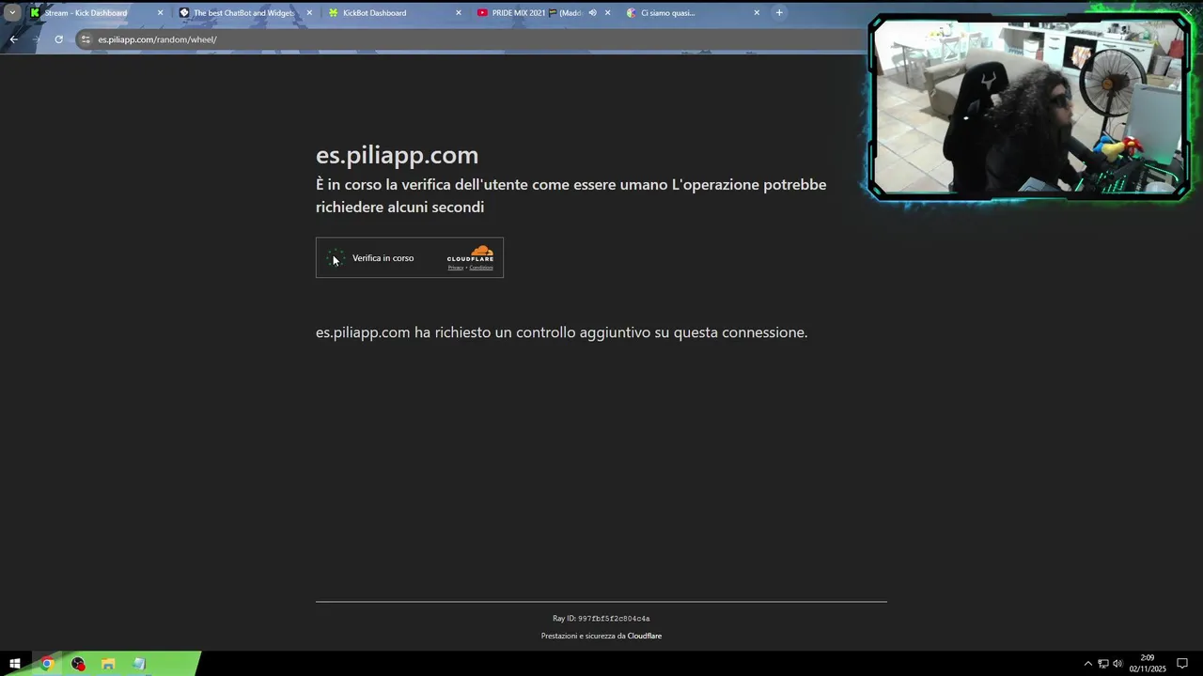The width and height of the screenshot is (1203, 676).
Task: Switch to the Stream - Kick Dashboard tab
Action: point(94,13)
